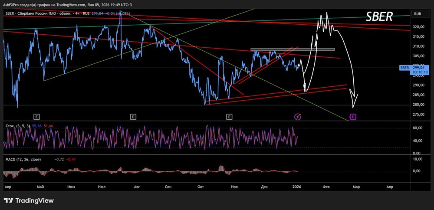Click the MACD signal value −0,47
This screenshot has height=210, width=434.
coord(71,159)
